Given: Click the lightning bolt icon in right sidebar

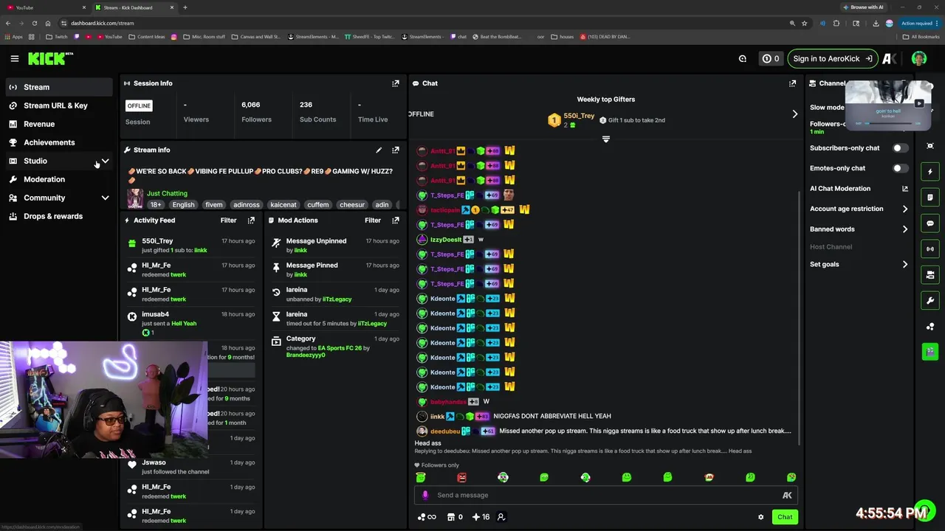Looking at the screenshot, I should pos(930,172).
